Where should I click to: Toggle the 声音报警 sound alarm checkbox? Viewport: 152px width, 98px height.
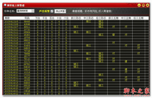tap(52, 11)
